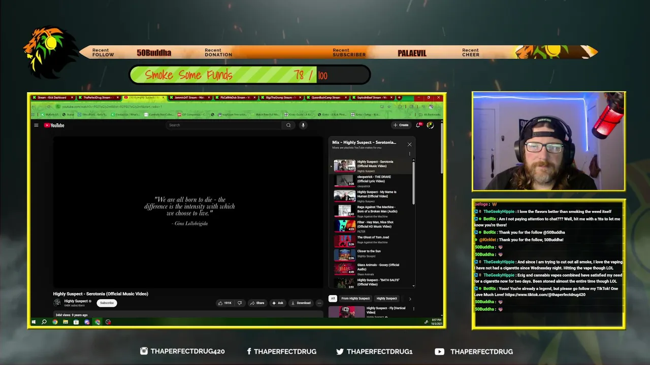The height and width of the screenshot is (365, 650).
Task: Open the Mix playlist three-dot options
Action: [409, 154]
